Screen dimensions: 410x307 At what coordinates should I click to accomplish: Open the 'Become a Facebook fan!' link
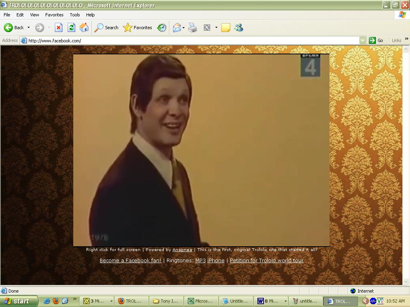[x=130, y=260]
